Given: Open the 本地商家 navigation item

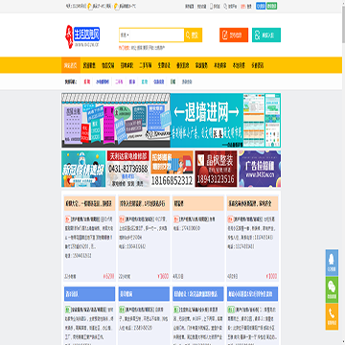Looking at the screenshot, I should pos(219,65).
